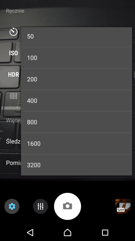Tap Android home navigation icon

tap(67, 233)
